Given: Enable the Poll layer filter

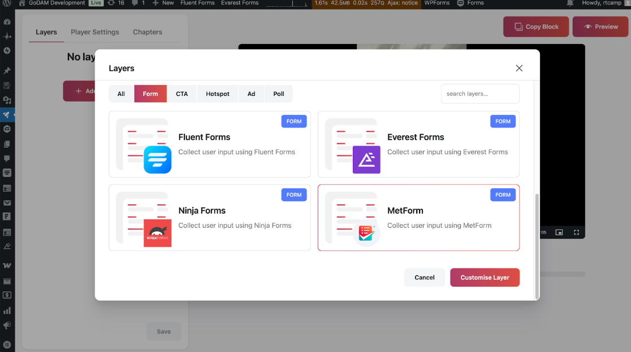Looking at the screenshot, I should coord(278,94).
